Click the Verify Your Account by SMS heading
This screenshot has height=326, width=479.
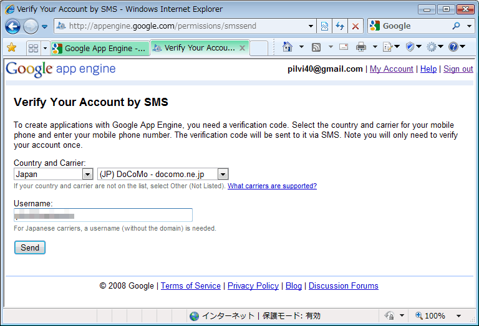tap(91, 102)
